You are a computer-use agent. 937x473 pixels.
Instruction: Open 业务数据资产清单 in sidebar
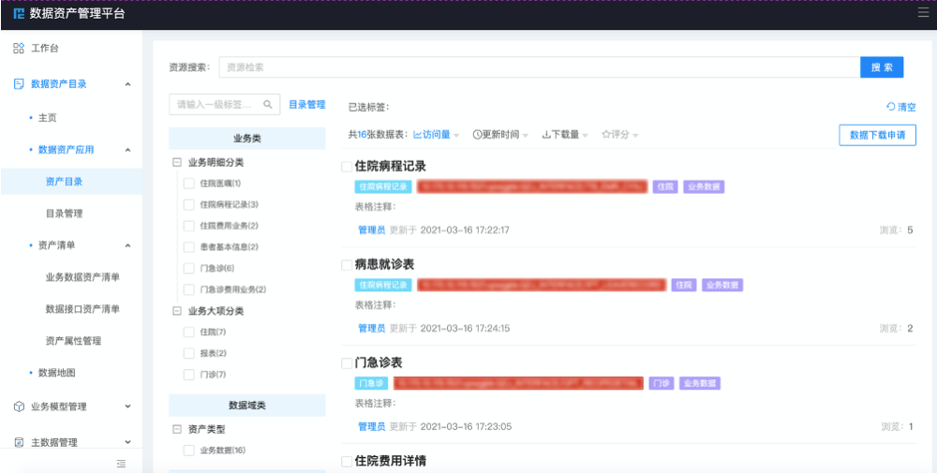click(x=82, y=277)
